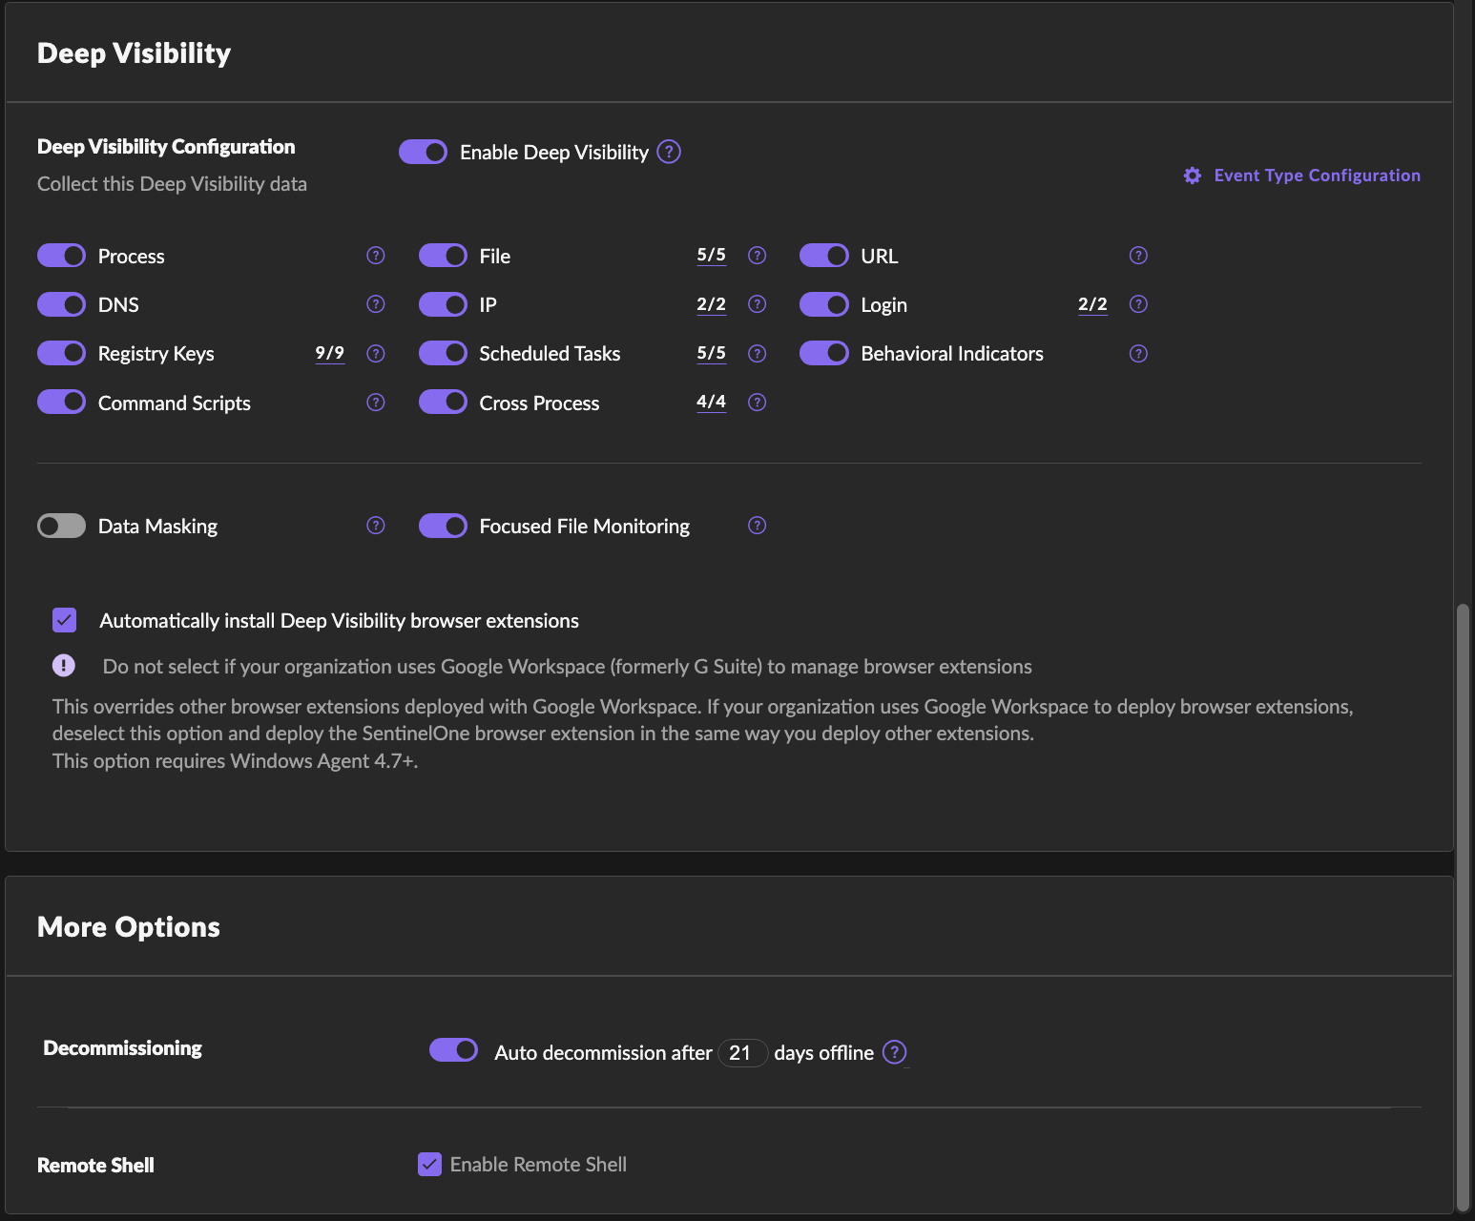Click the days offline number field

[x=741, y=1053]
